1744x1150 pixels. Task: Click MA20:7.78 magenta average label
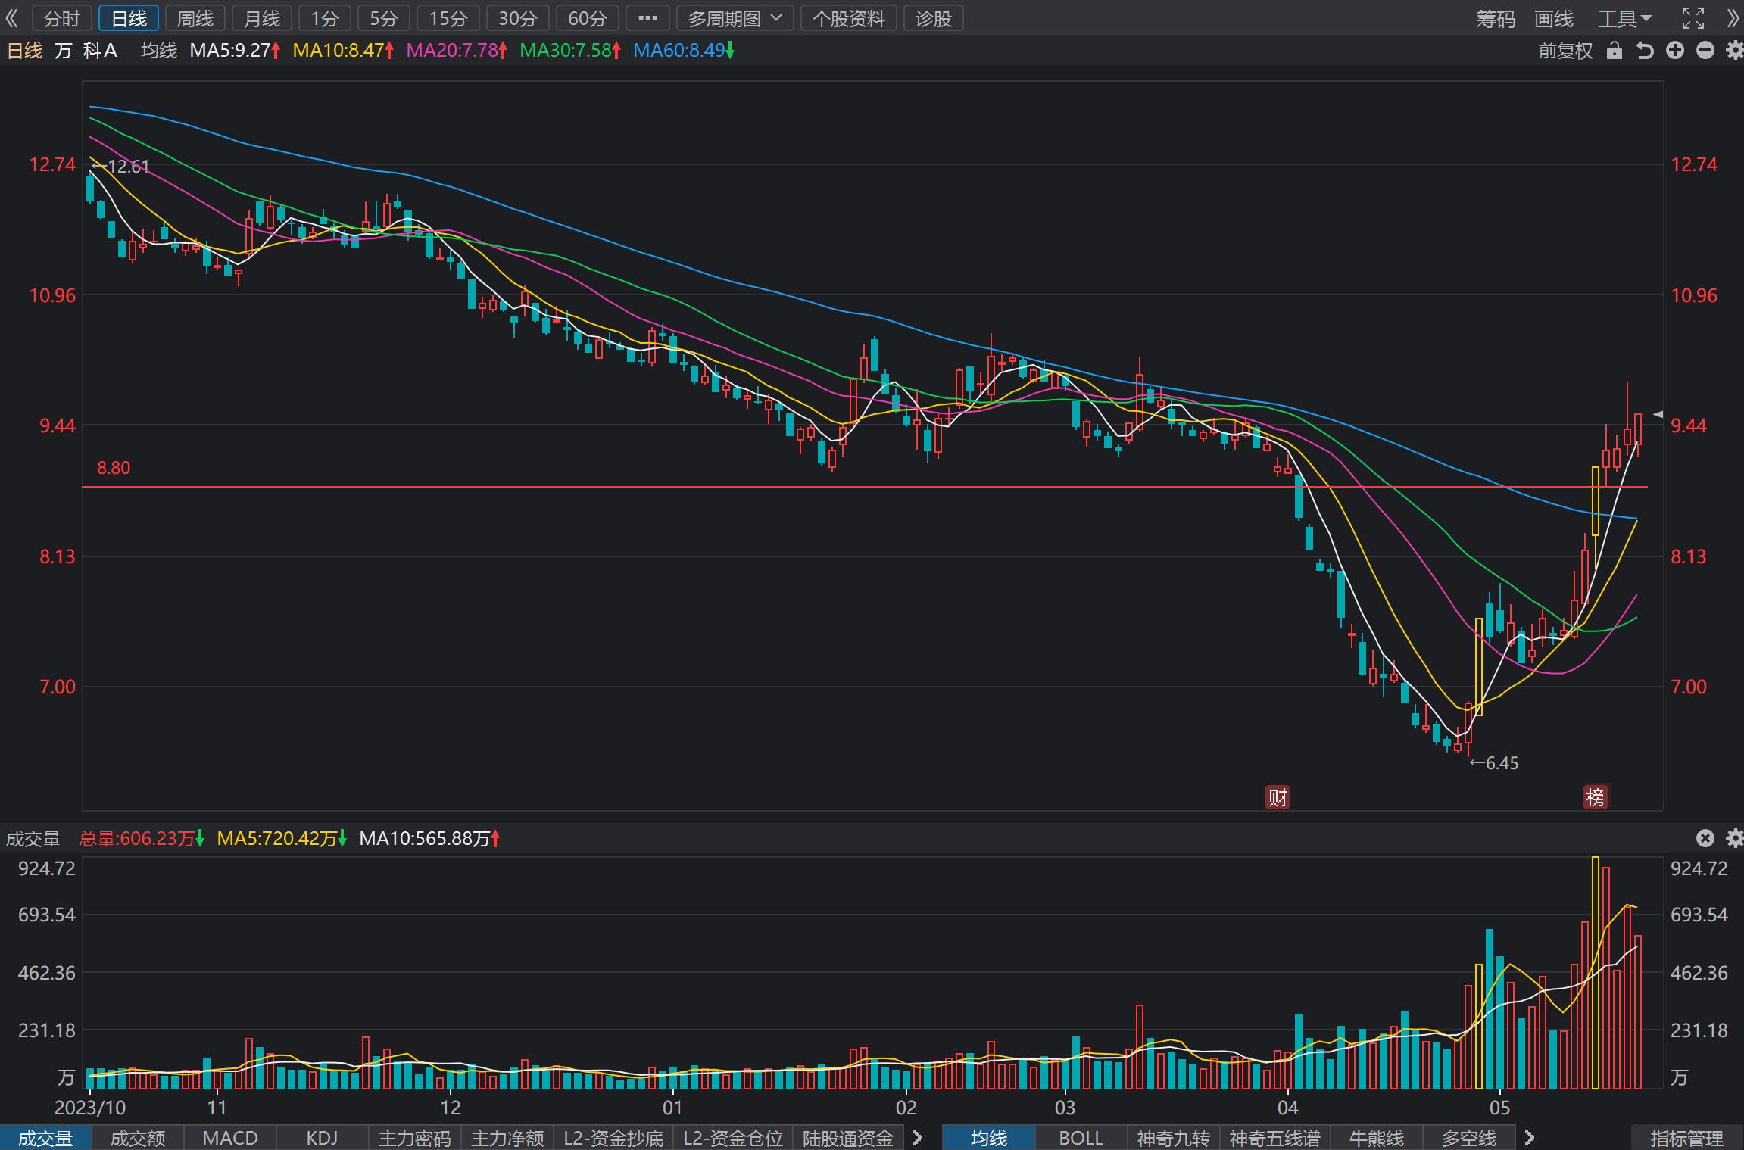pos(457,51)
